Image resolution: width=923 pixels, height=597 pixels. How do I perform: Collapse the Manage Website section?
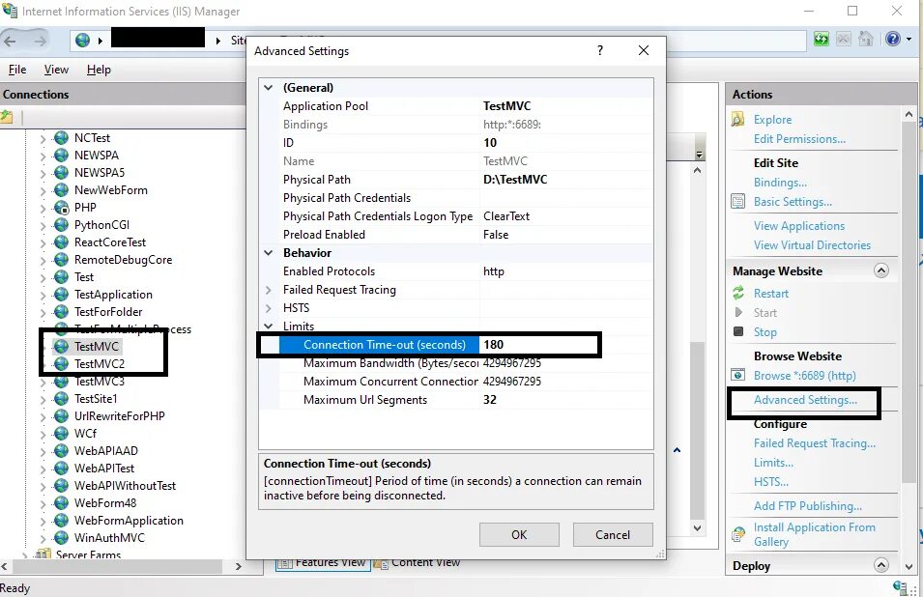[x=881, y=270]
